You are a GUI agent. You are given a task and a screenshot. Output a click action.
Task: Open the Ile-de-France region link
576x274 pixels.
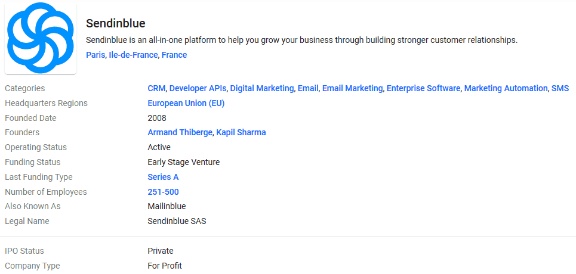pos(133,55)
